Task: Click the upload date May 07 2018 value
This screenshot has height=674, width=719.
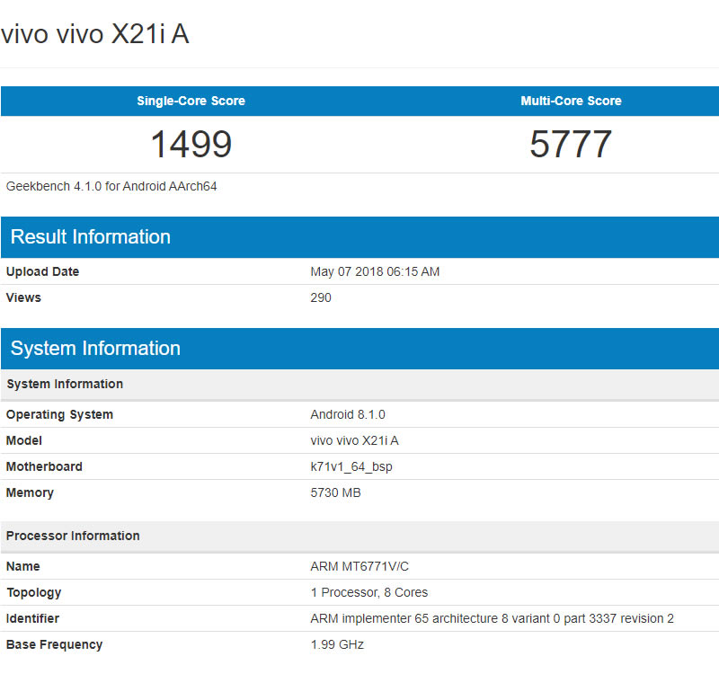Action: coord(375,271)
